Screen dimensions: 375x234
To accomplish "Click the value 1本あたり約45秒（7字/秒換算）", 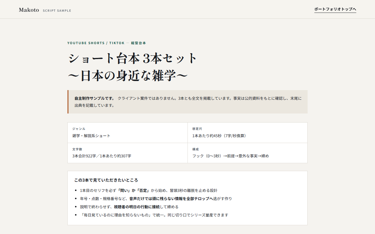I will tap(220, 136).
